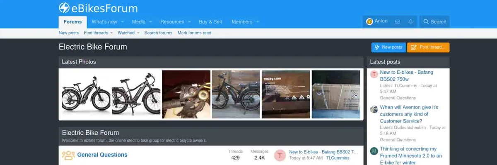Click the Electric Bike Forum category heading
Viewport: 497px width, 165px height.
coord(90,133)
